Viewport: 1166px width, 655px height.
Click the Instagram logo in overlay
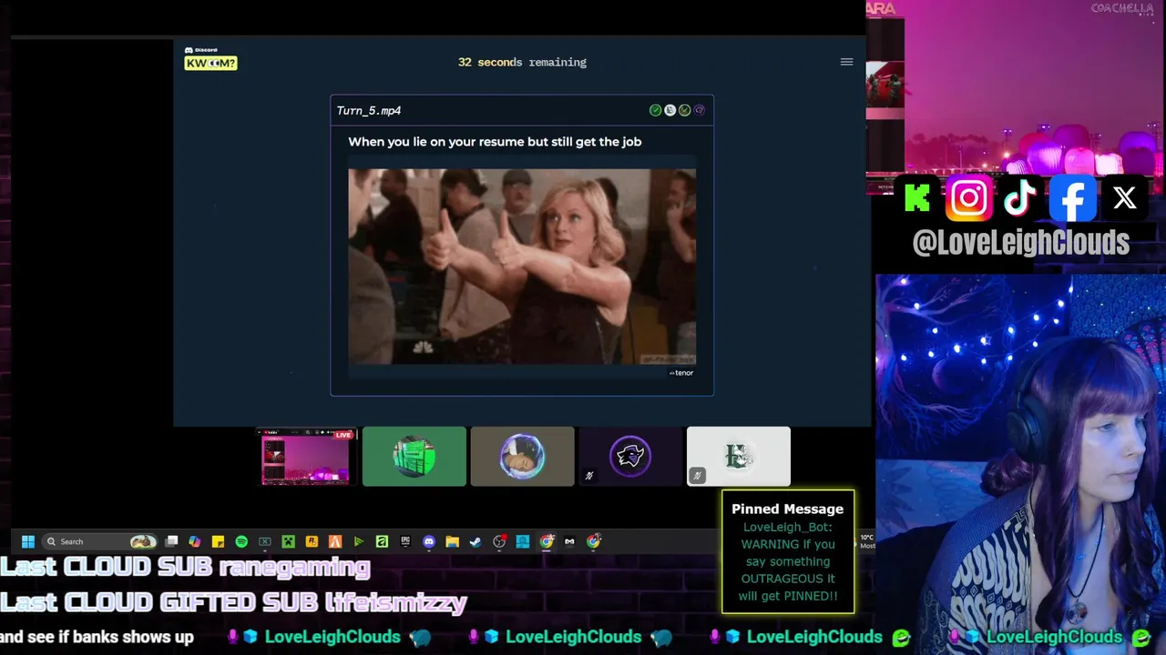point(968,197)
